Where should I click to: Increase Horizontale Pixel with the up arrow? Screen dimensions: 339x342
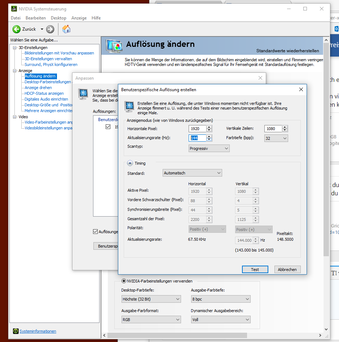tap(209, 127)
